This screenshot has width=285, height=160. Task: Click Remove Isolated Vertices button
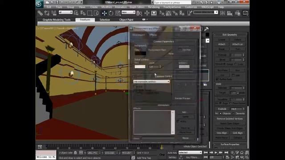[x=230, y=119]
